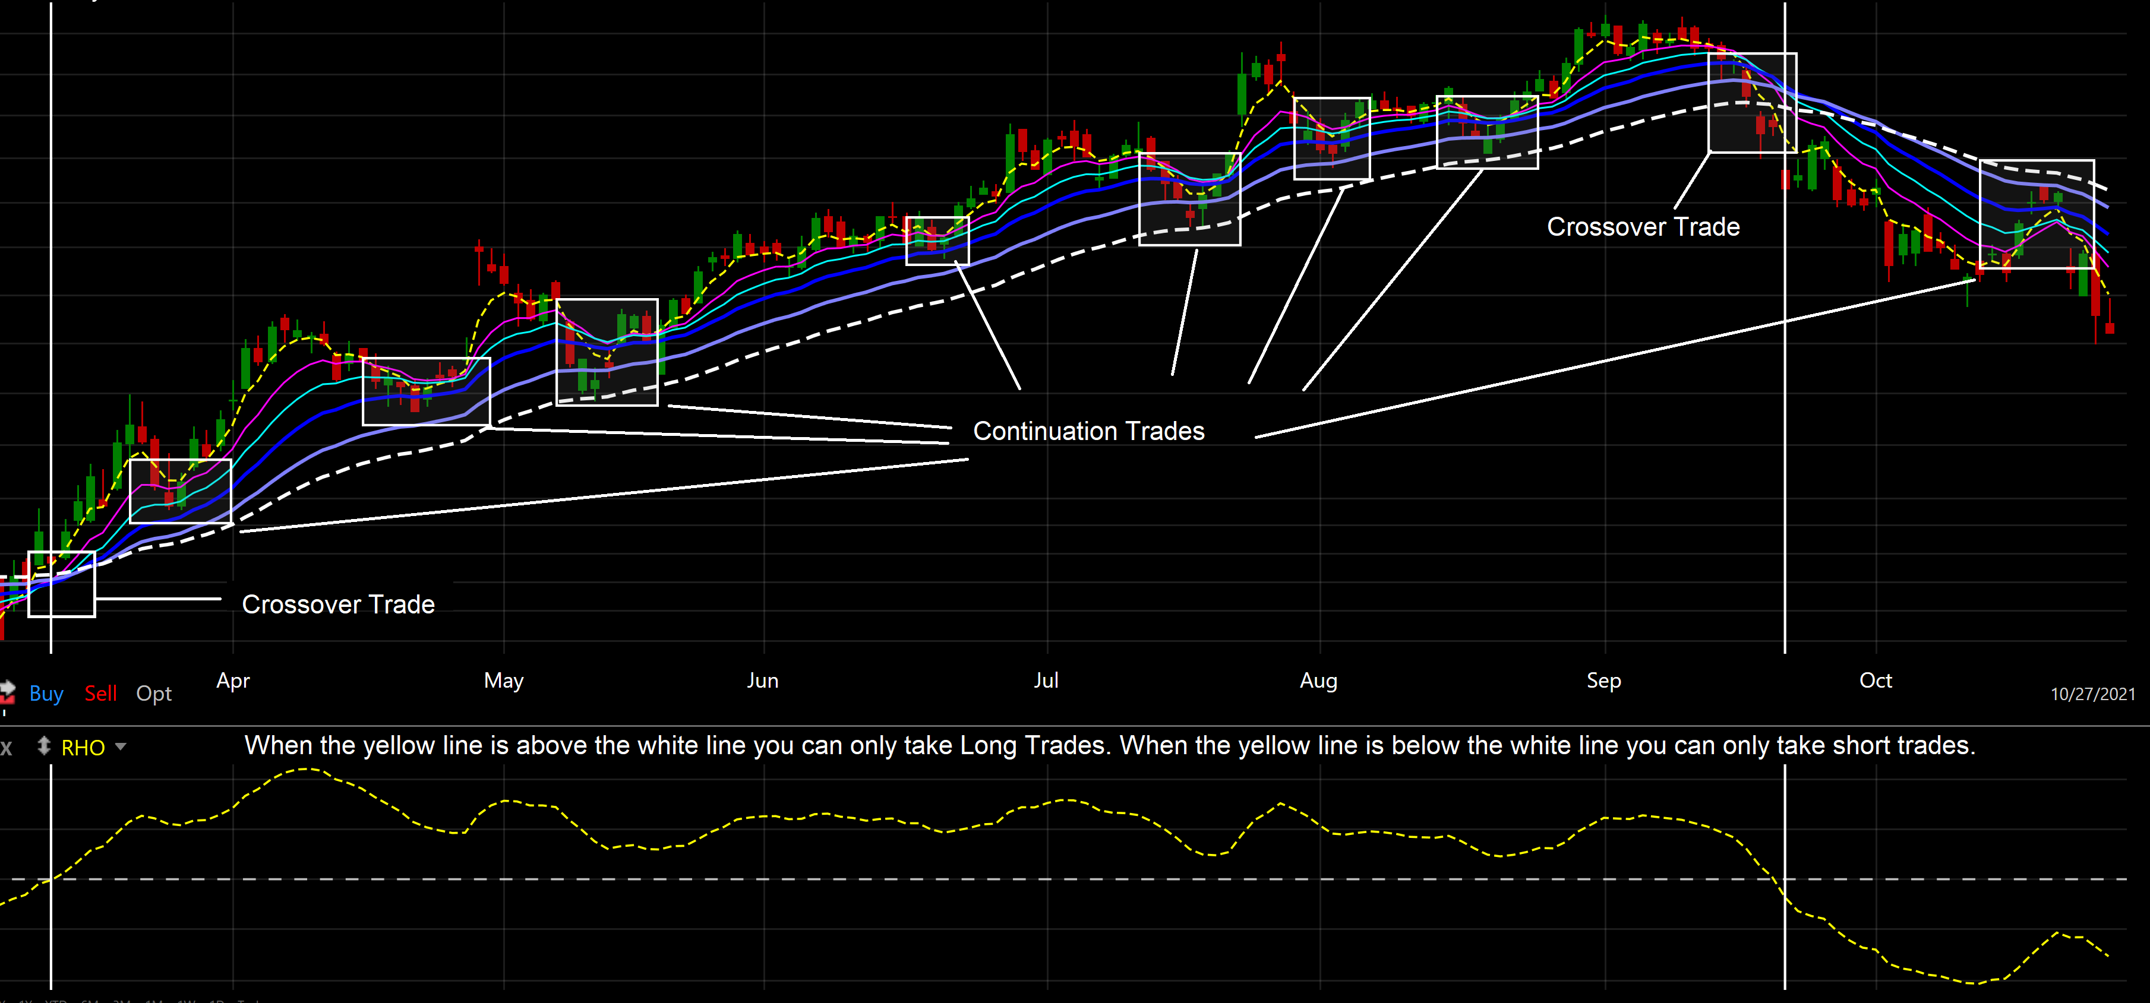Click the red Sell button
The width and height of the screenshot is (2150, 1003).
pyautogui.click(x=101, y=694)
